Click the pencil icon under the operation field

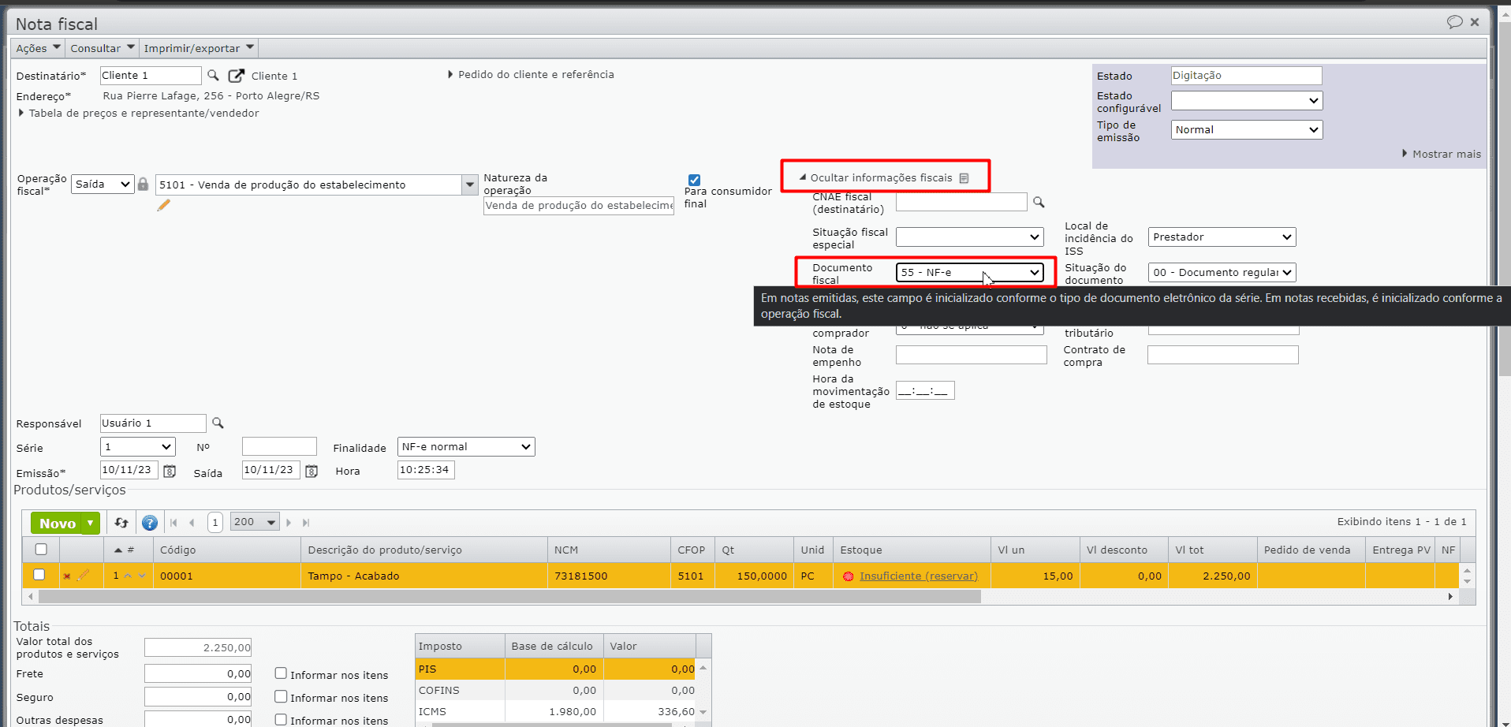pos(164,206)
